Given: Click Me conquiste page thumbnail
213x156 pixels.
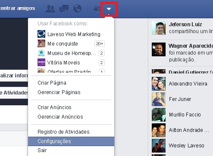Looking at the screenshot, I should (41, 43).
